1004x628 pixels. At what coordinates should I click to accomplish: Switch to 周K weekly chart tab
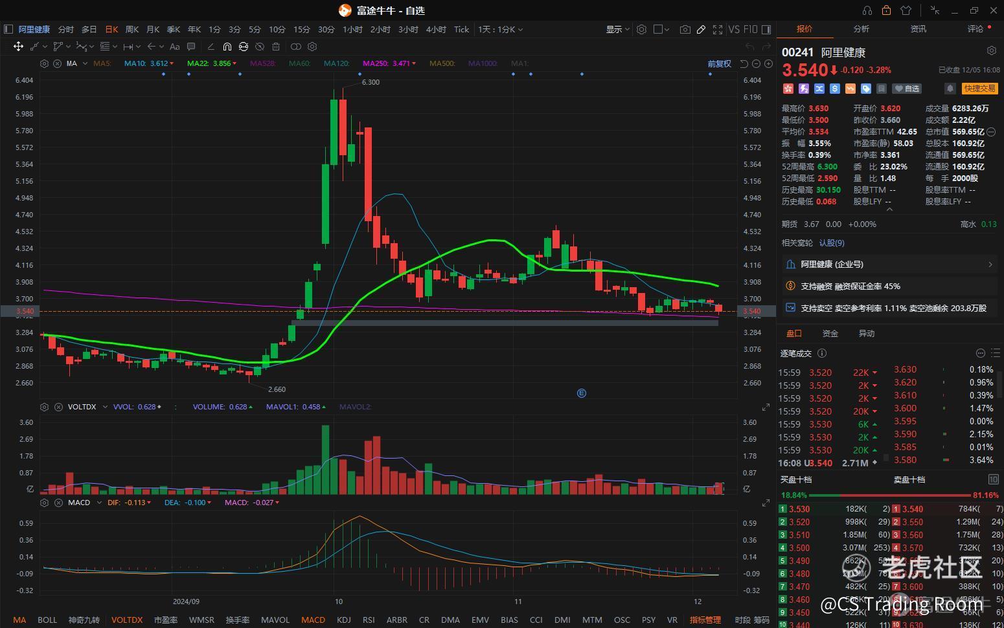pos(132,29)
